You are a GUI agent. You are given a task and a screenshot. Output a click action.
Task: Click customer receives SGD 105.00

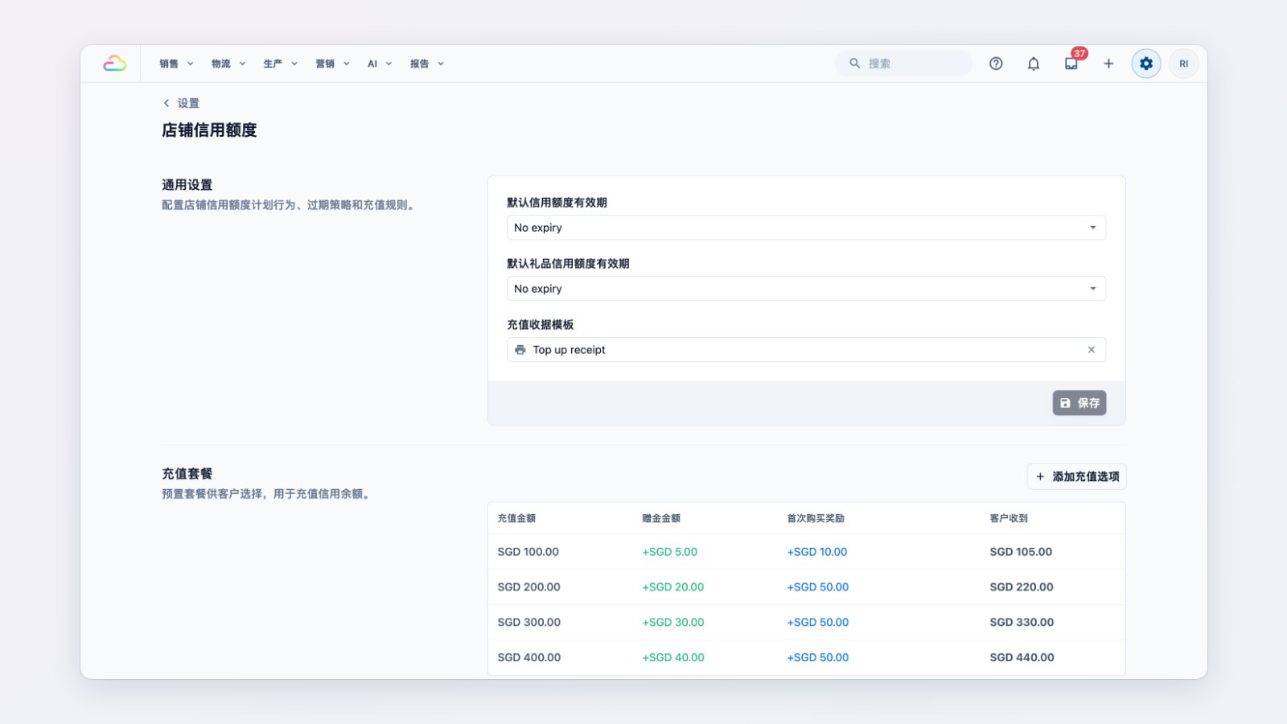1021,552
